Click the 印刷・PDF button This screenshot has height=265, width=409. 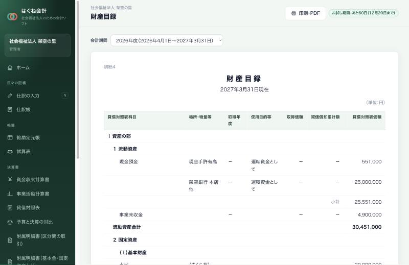(305, 13)
